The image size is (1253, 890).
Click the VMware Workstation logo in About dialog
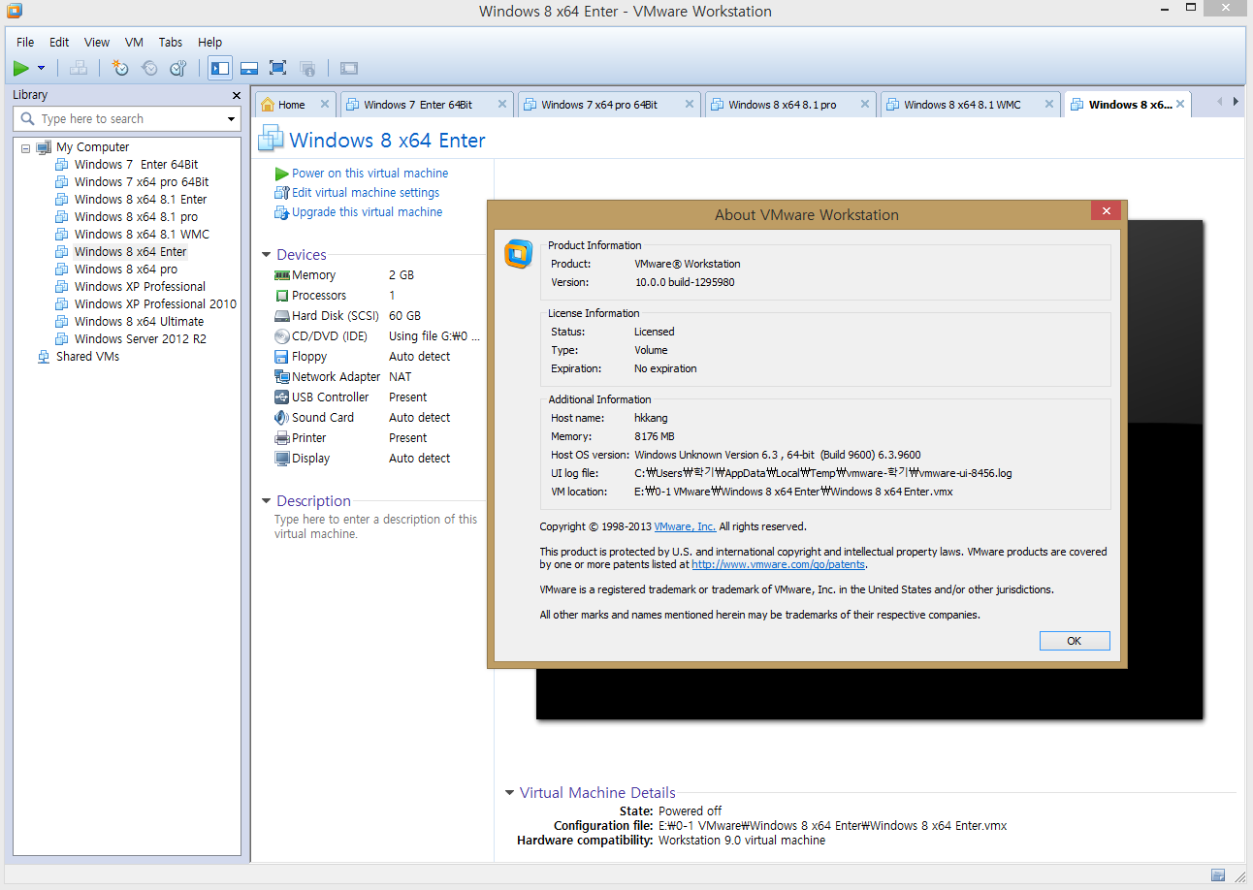click(519, 254)
